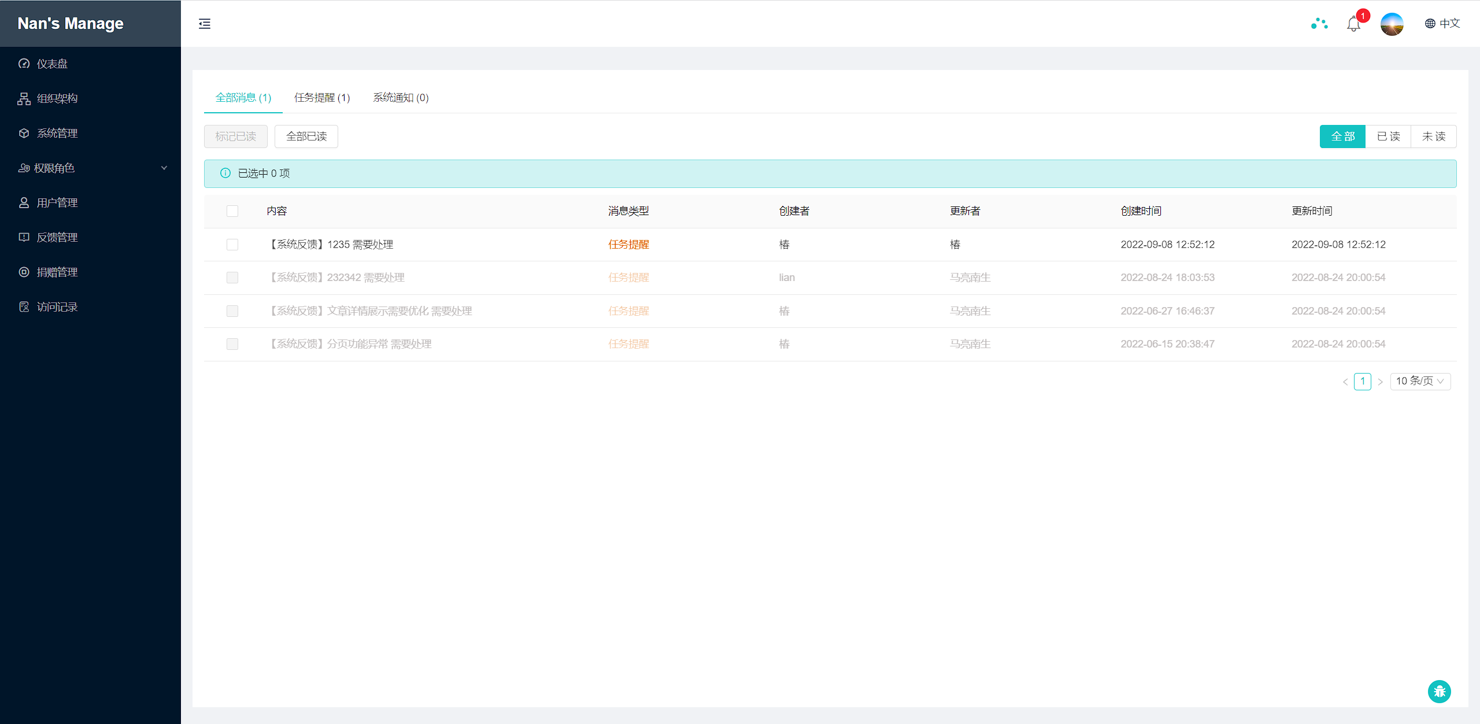Open the notification bell with badge 1

(1353, 24)
